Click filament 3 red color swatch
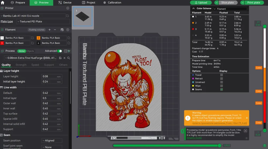The height and width of the screenshot is (149, 268). tap(2, 43)
